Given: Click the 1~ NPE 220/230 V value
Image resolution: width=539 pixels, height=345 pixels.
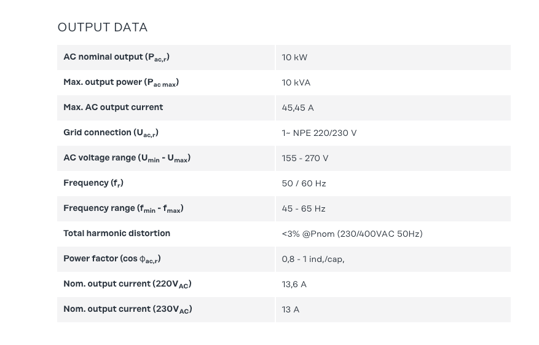Looking at the screenshot, I should click(x=319, y=133).
